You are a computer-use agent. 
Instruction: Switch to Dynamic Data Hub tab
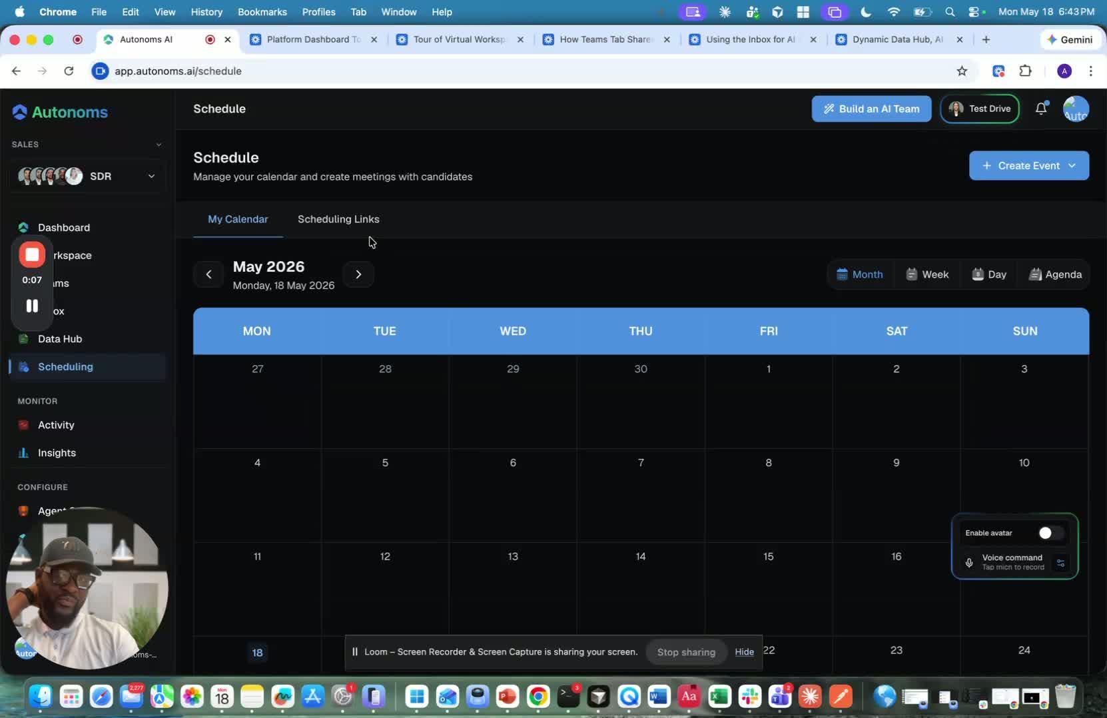(x=897, y=39)
